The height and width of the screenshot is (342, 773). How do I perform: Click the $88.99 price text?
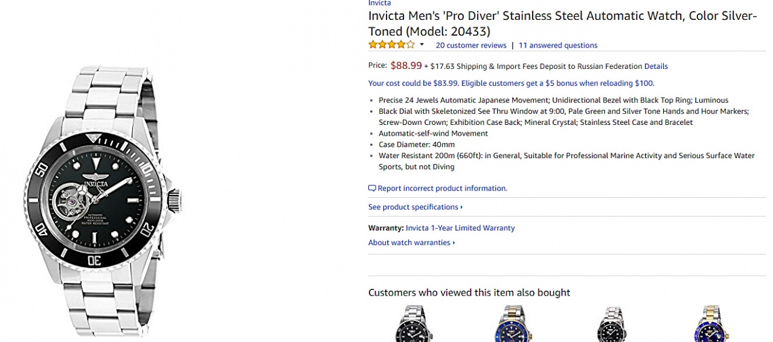coord(406,65)
